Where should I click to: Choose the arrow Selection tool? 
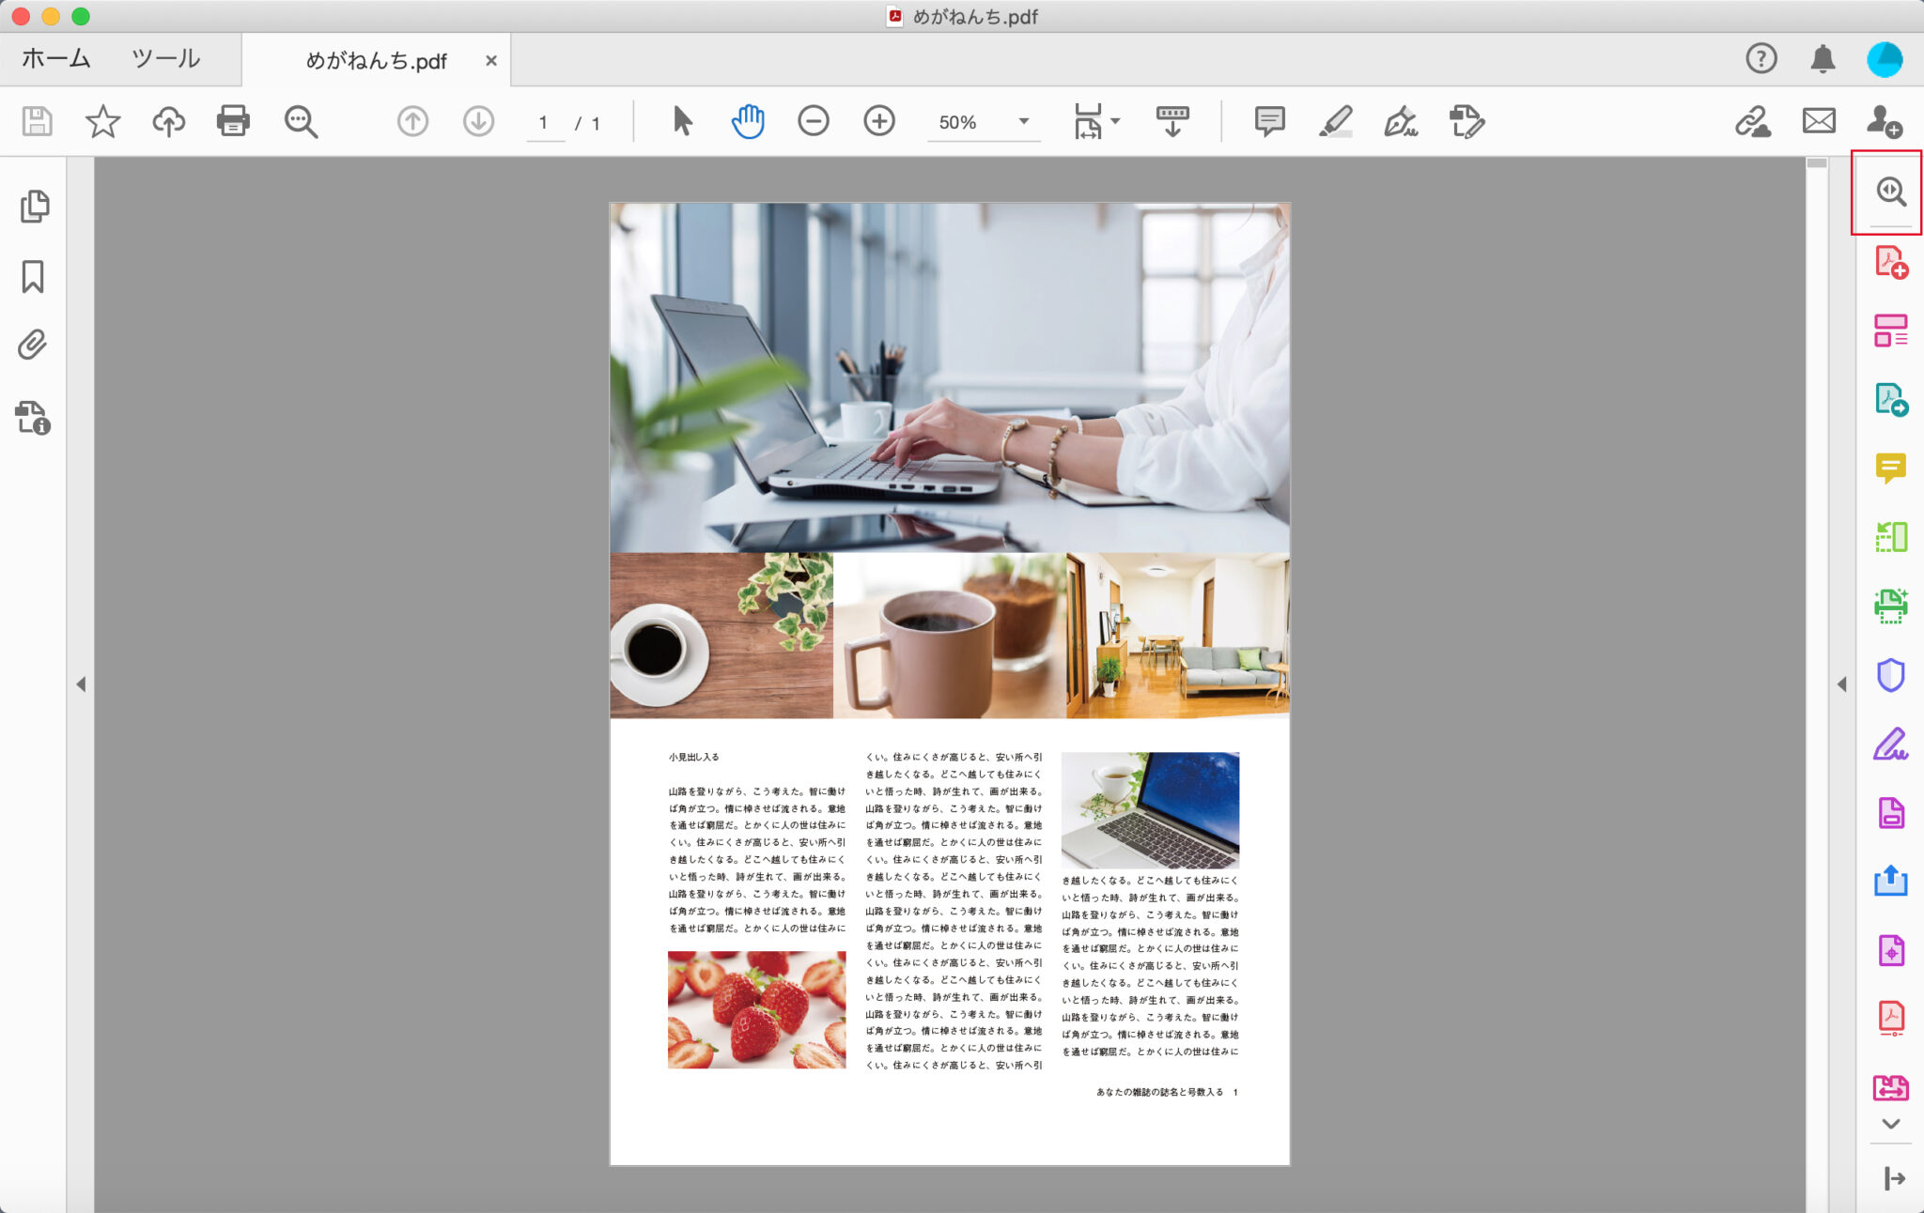682,121
